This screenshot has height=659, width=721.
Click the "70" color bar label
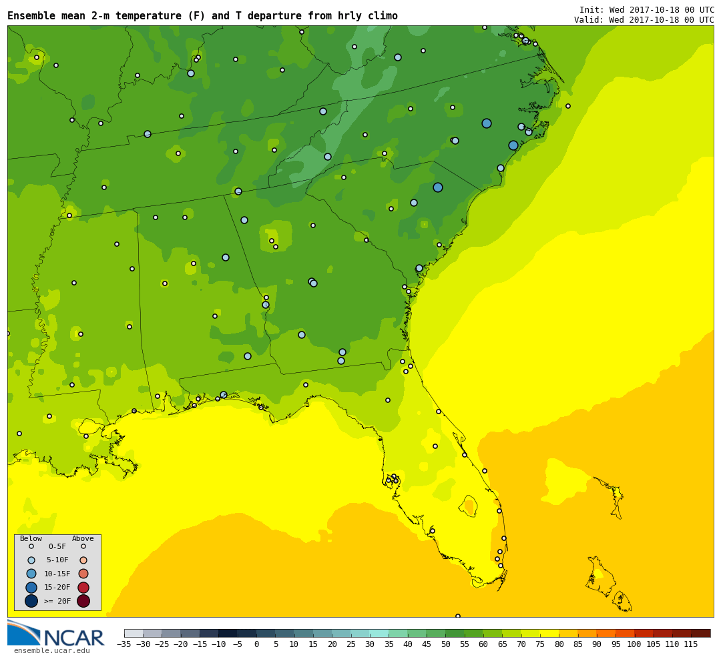521,644
